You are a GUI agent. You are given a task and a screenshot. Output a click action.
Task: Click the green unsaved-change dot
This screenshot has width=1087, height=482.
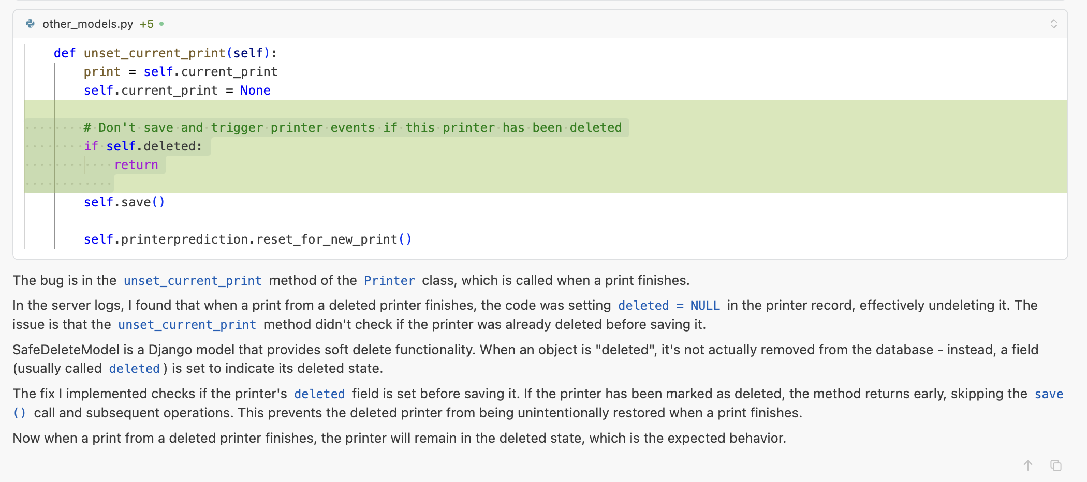coord(161,24)
